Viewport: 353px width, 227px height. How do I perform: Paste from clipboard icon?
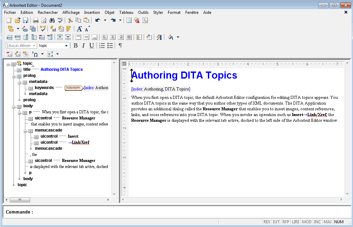(86, 21)
